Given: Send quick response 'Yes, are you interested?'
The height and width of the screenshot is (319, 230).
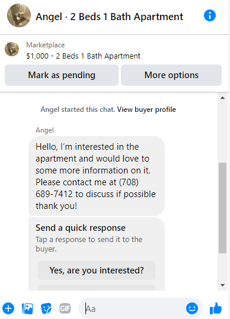Looking at the screenshot, I should point(97,270).
